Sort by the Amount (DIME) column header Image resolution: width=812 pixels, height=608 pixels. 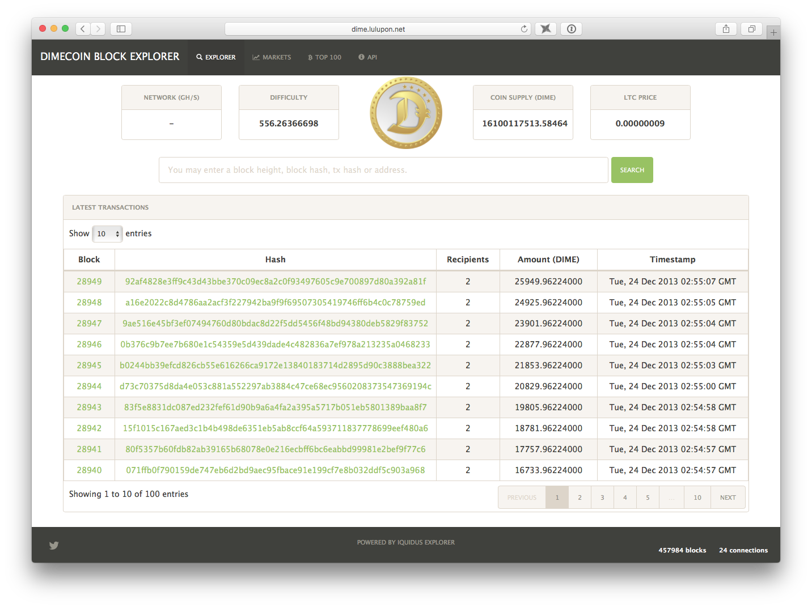click(x=548, y=260)
